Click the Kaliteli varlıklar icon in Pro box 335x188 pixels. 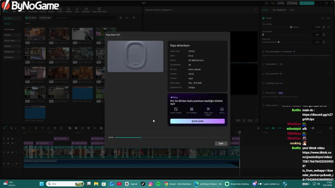(176, 109)
